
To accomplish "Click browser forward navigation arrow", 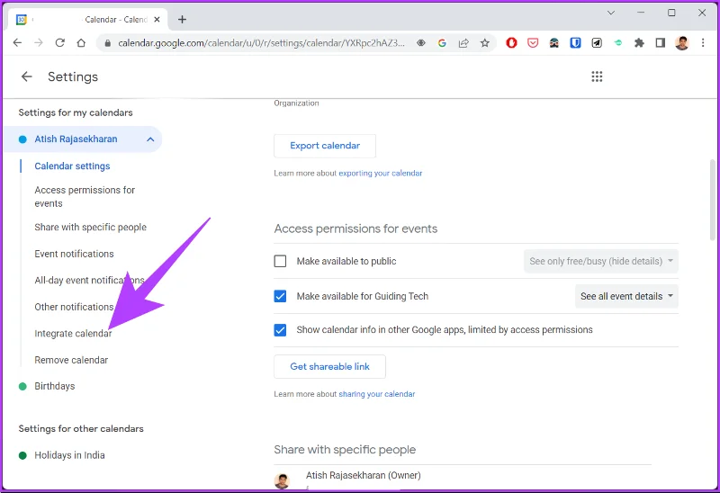I will [x=39, y=42].
